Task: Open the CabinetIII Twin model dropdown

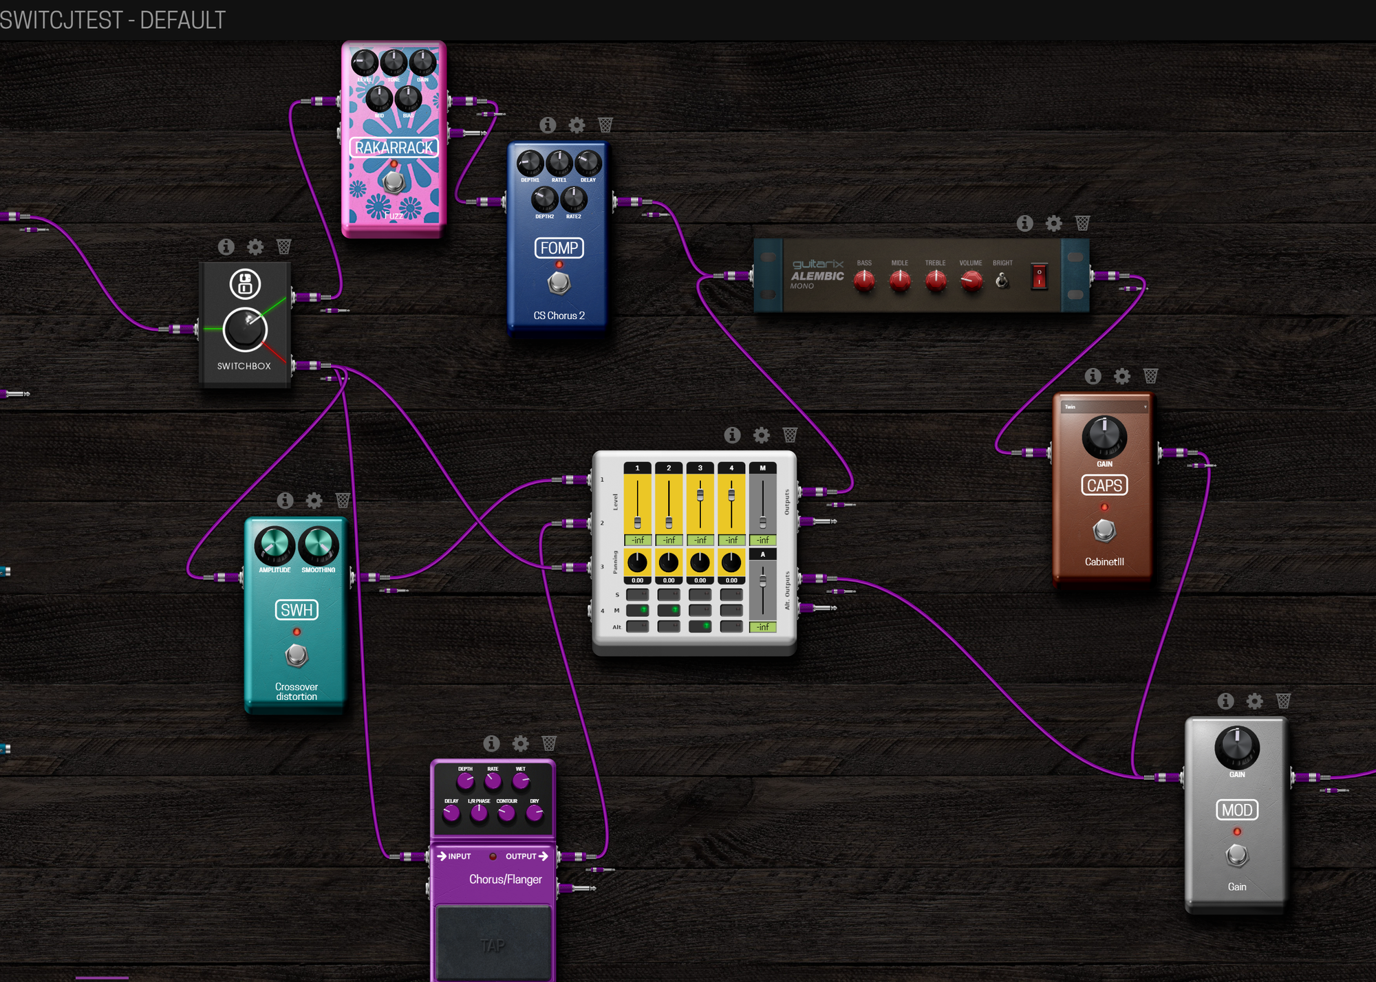Action: (1104, 407)
